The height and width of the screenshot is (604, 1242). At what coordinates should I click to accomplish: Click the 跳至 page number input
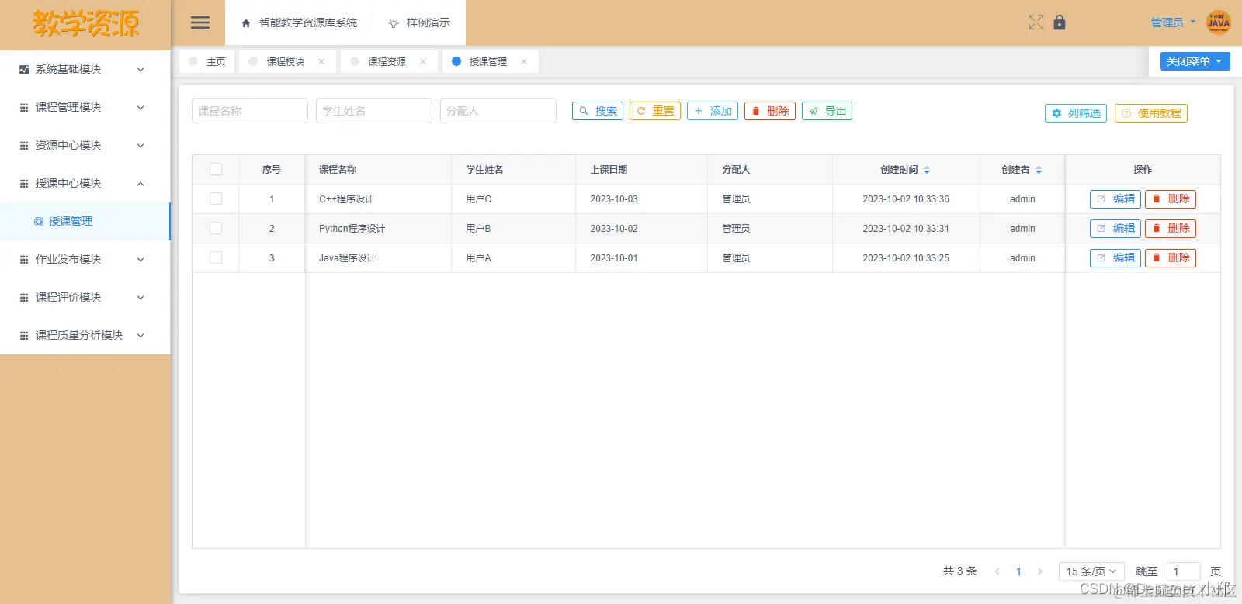tap(1184, 571)
